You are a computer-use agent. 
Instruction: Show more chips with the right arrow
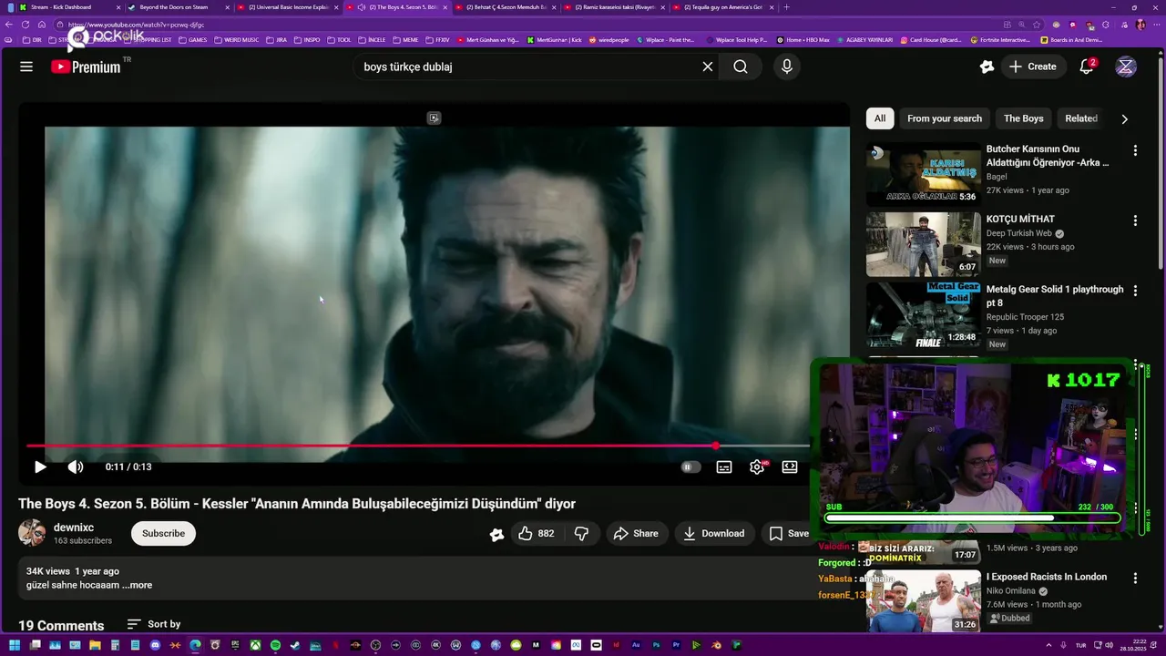(x=1125, y=118)
